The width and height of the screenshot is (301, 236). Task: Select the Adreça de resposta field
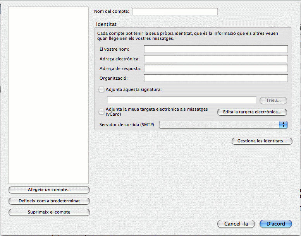(x=216, y=68)
